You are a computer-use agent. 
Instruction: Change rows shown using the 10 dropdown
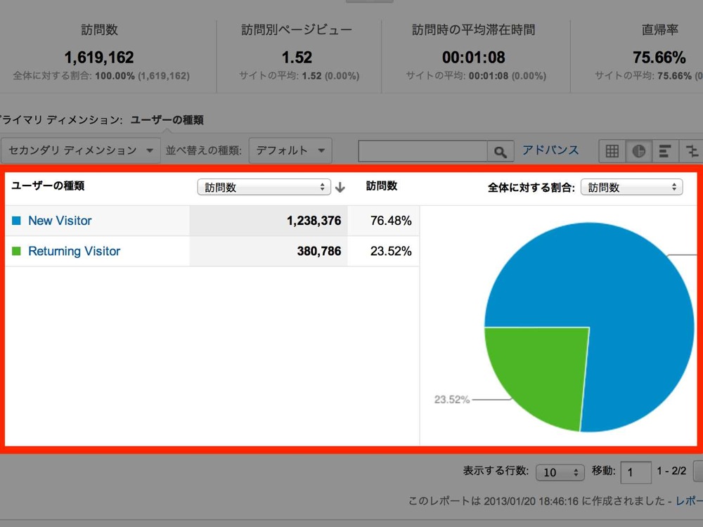click(560, 472)
